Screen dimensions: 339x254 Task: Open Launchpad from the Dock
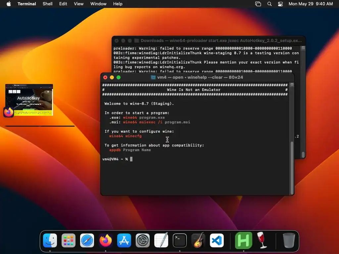click(69, 240)
